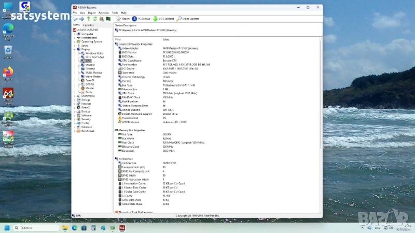Click the PC Backup toolbar icon

135,19
